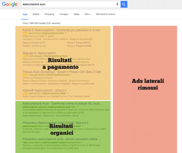
Task: Click the Ann. badge on the Facile.it ad
Action: click(x=25, y=33)
